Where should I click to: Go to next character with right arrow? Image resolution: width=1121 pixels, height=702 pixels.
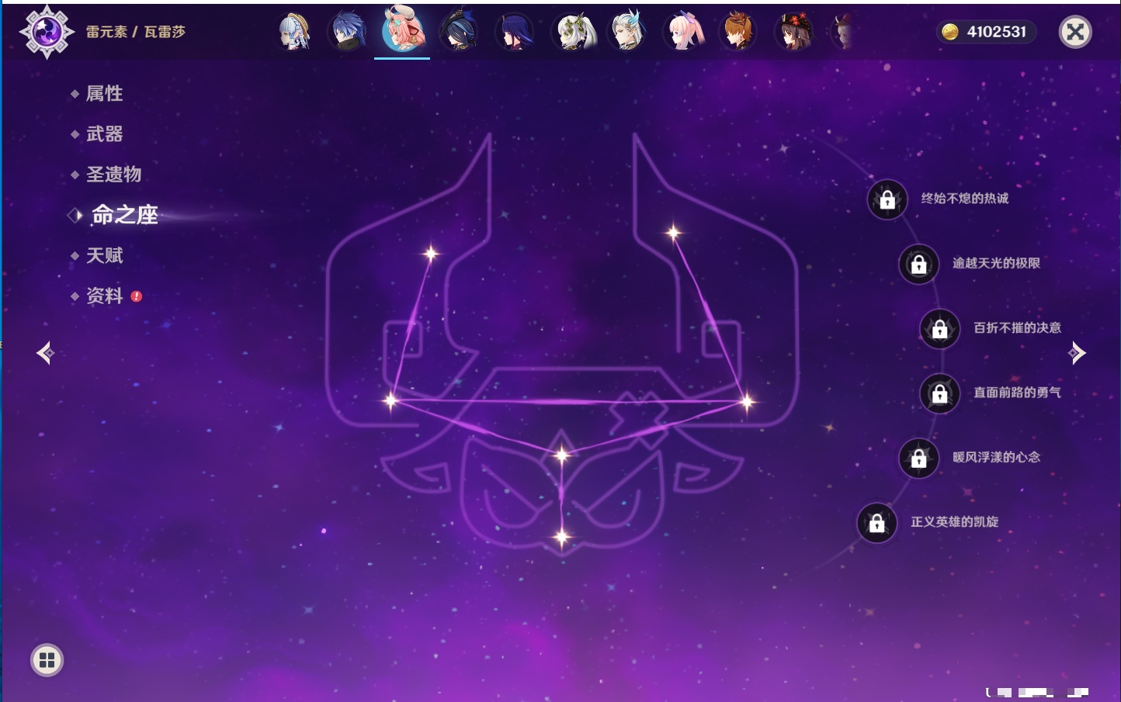[1077, 353]
